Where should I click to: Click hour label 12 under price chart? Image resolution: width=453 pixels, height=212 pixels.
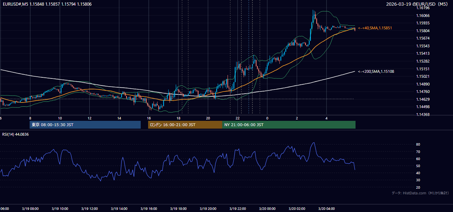(x=90, y=118)
